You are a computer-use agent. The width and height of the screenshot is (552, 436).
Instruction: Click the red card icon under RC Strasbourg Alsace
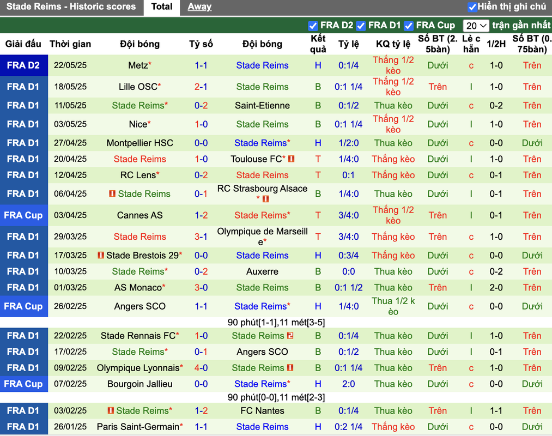click(x=265, y=199)
